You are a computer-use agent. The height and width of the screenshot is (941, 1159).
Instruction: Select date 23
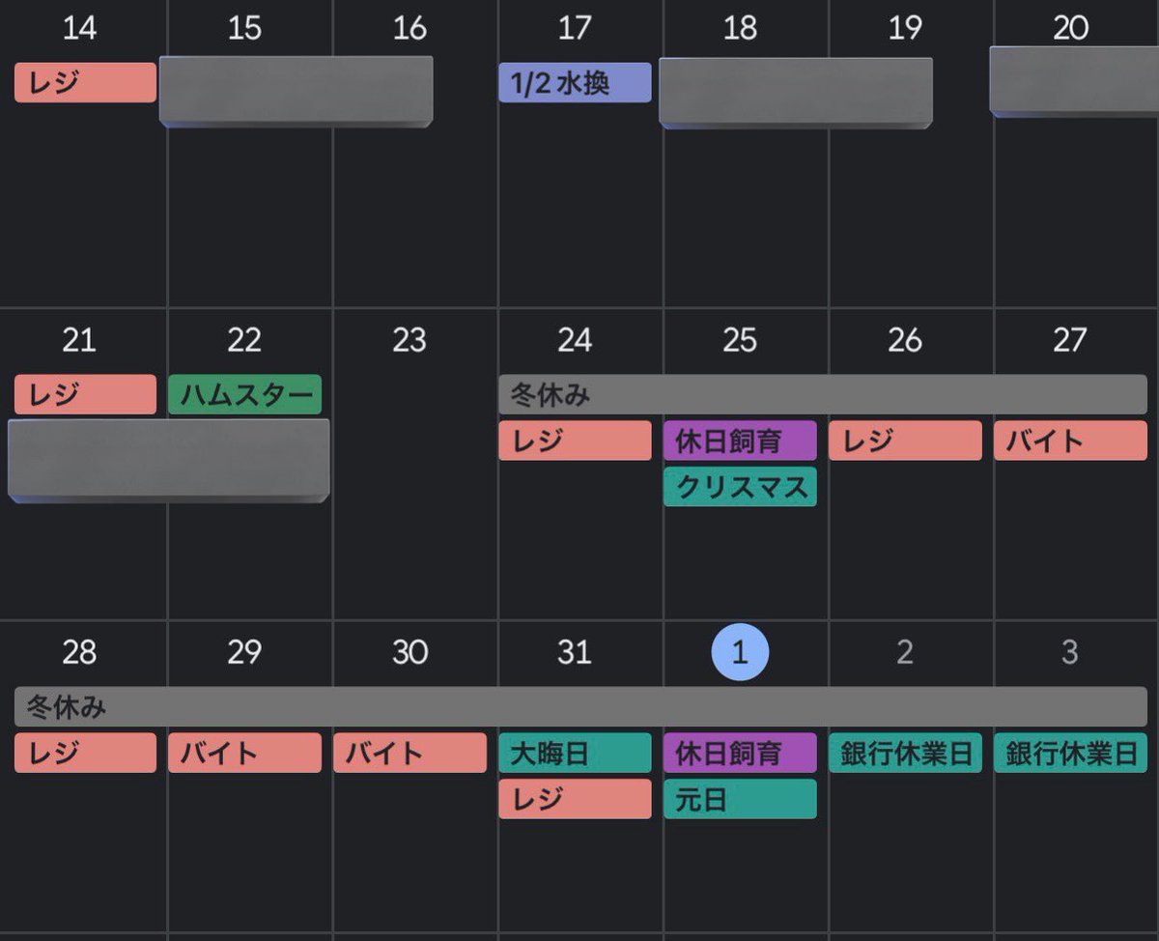click(410, 340)
